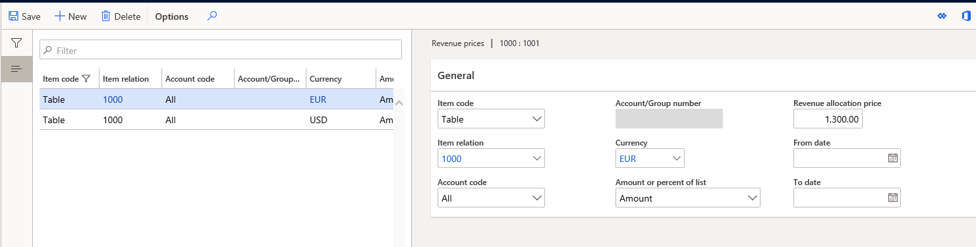Open the Options menu
The width and height of the screenshot is (976, 247).
coord(171,16)
